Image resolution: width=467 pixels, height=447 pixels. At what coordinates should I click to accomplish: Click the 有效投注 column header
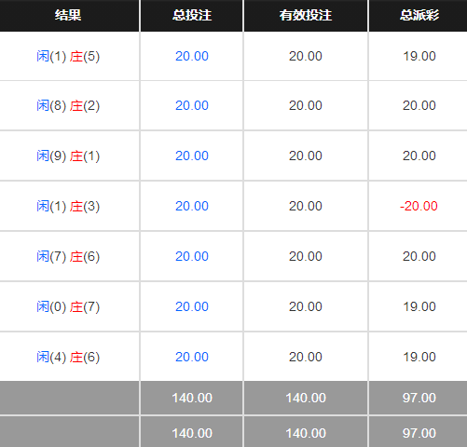tap(306, 15)
